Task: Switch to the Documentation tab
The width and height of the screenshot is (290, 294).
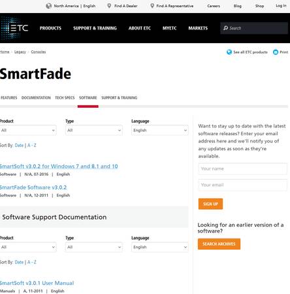Action: click(x=36, y=98)
